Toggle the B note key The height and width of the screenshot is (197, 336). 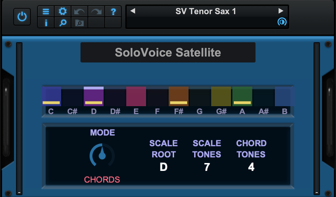(x=285, y=96)
